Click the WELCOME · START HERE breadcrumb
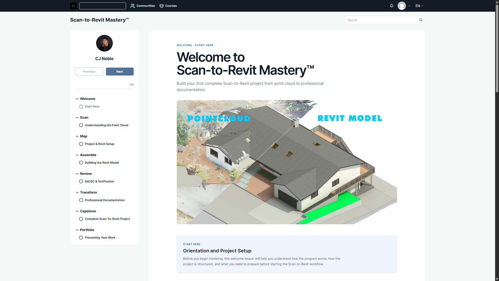The height and width of the screenshot is (281, 499). (195, 45)
